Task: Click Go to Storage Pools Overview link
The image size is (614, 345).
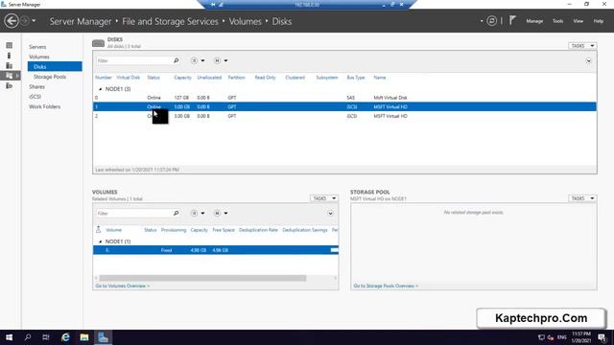Action: tap(386, 286)
